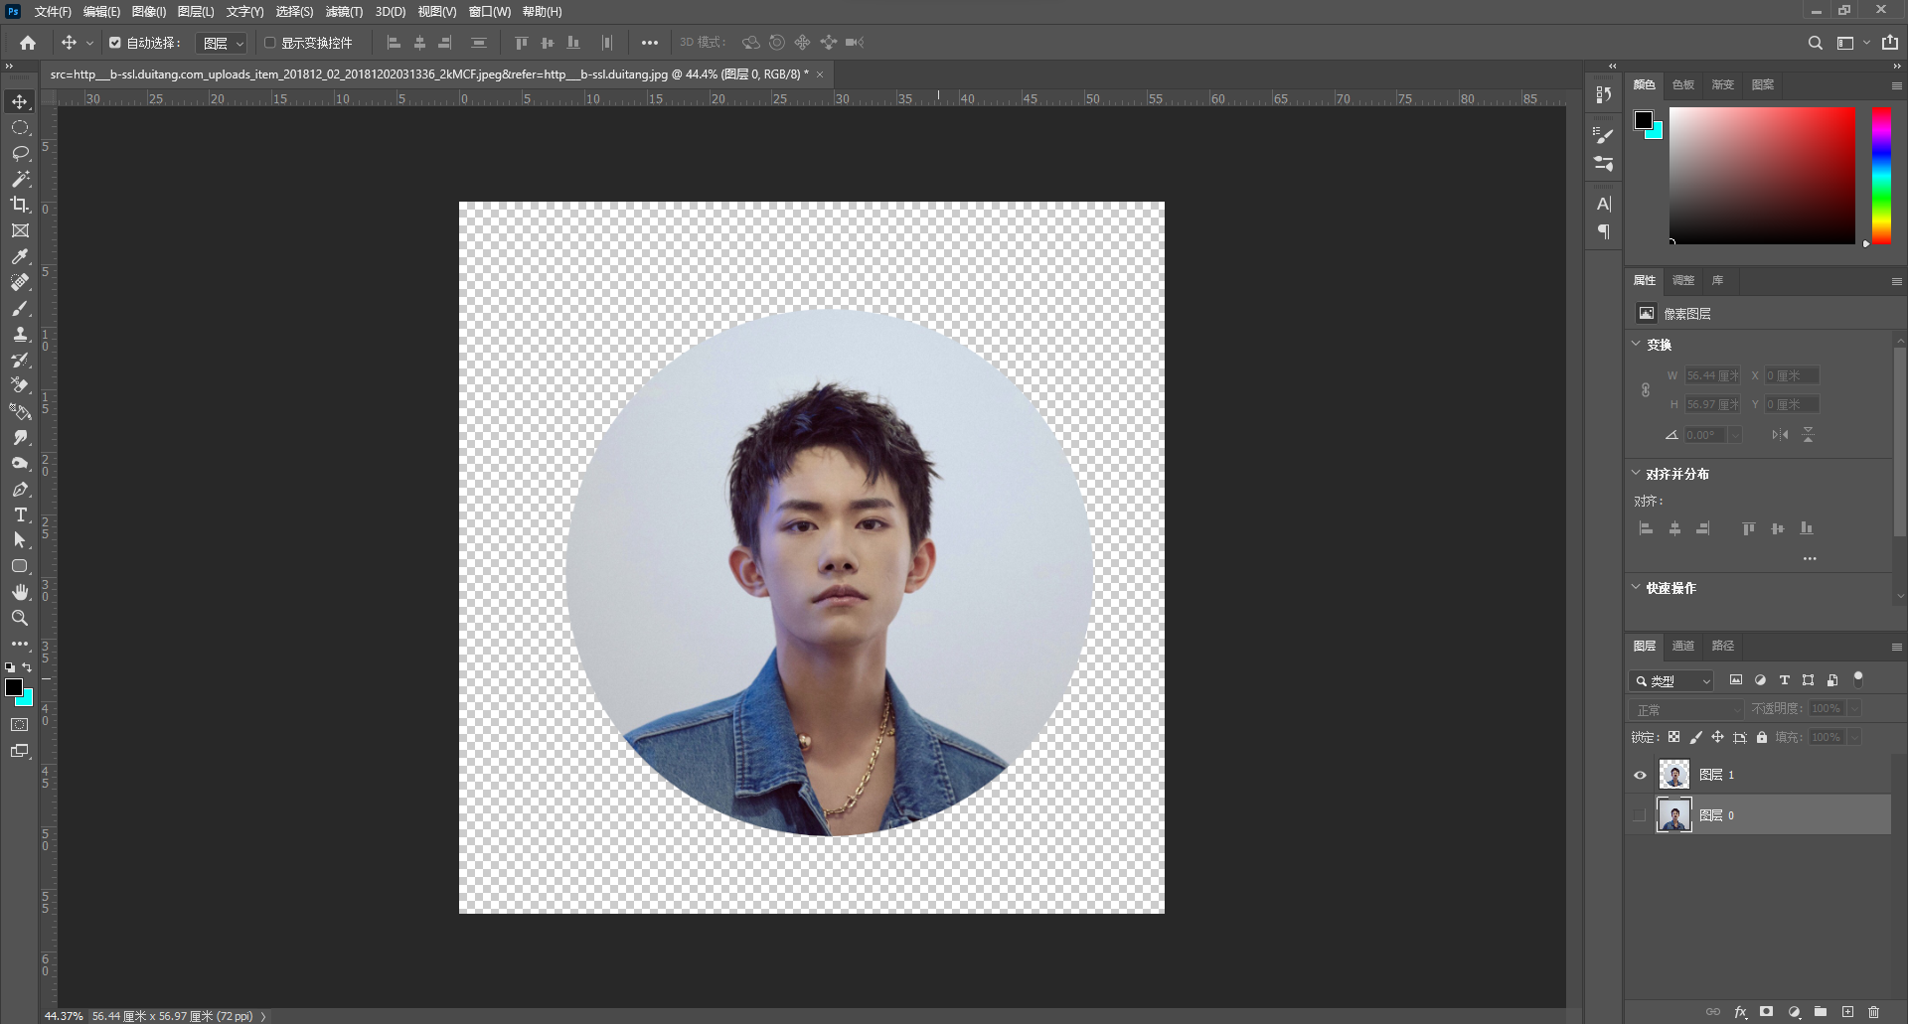Collapse the 变换 transform section
1908x1024 pixels.
(x=1636, y=344)
